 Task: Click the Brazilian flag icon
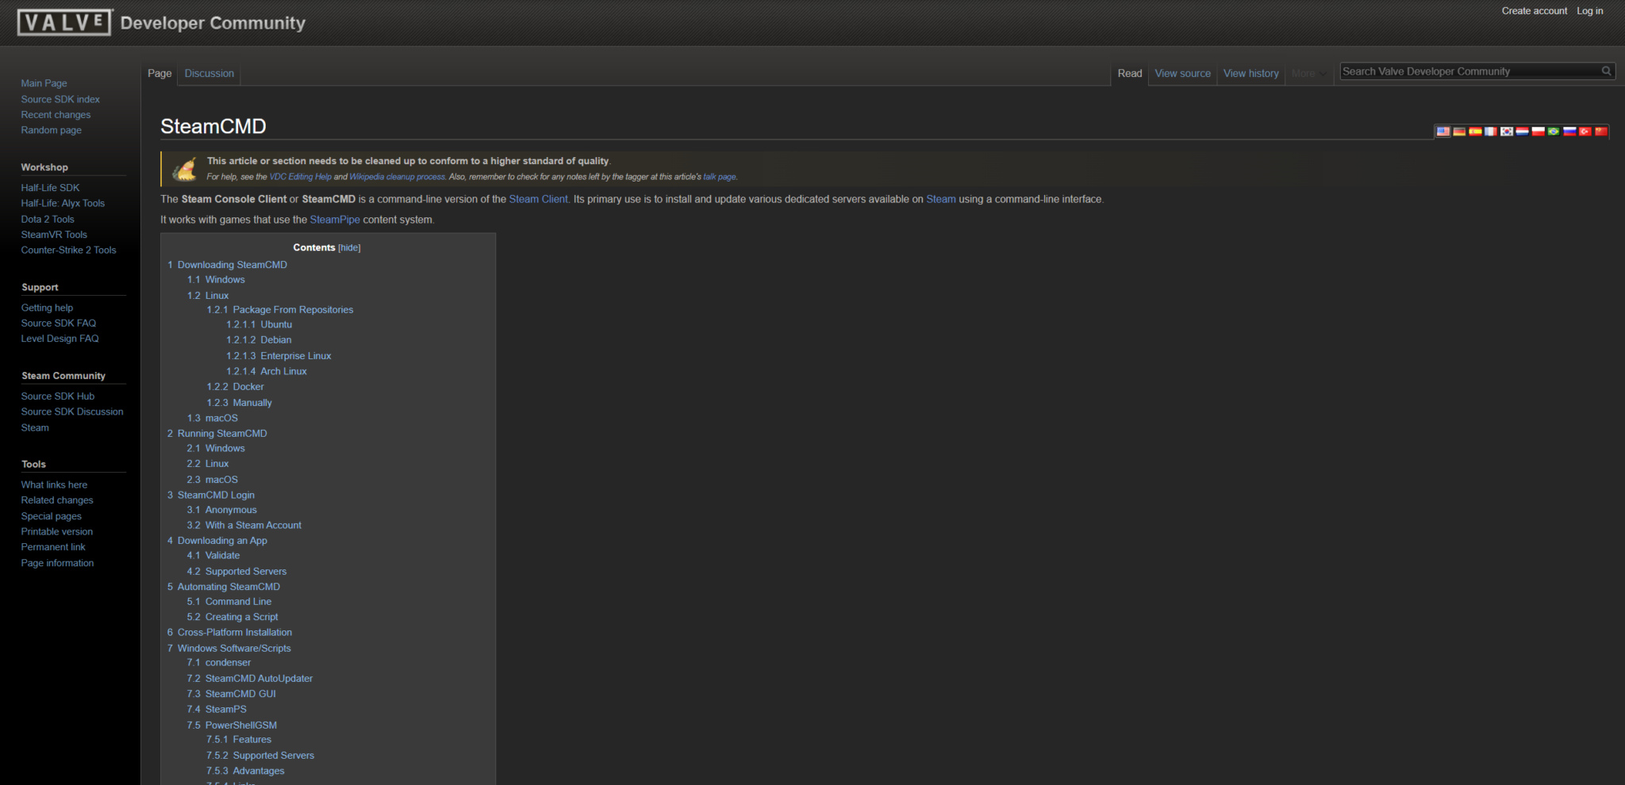[1554, 132]
